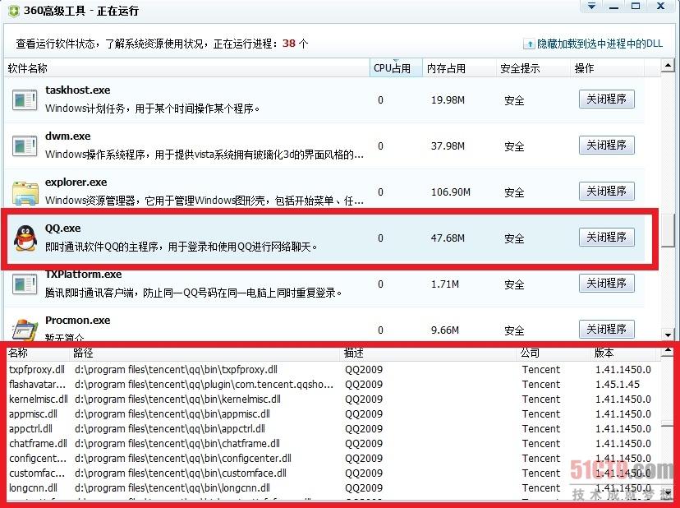Click the 操作 column header

pyautogui.click(x=607, y=68)
